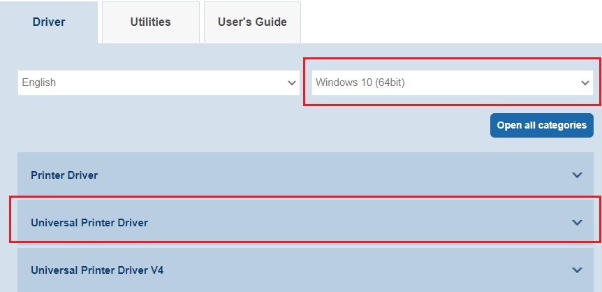This screenshot has width=602, height=292.
Task: Click the 'English' text in language field
Action: [39, 82]
